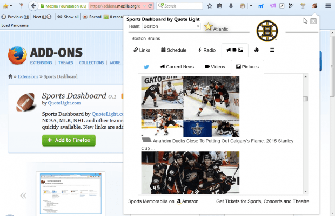Click the Next toolbar button
Image resolution: width=335 pixels, height=216 pixels.
point(42,17)
